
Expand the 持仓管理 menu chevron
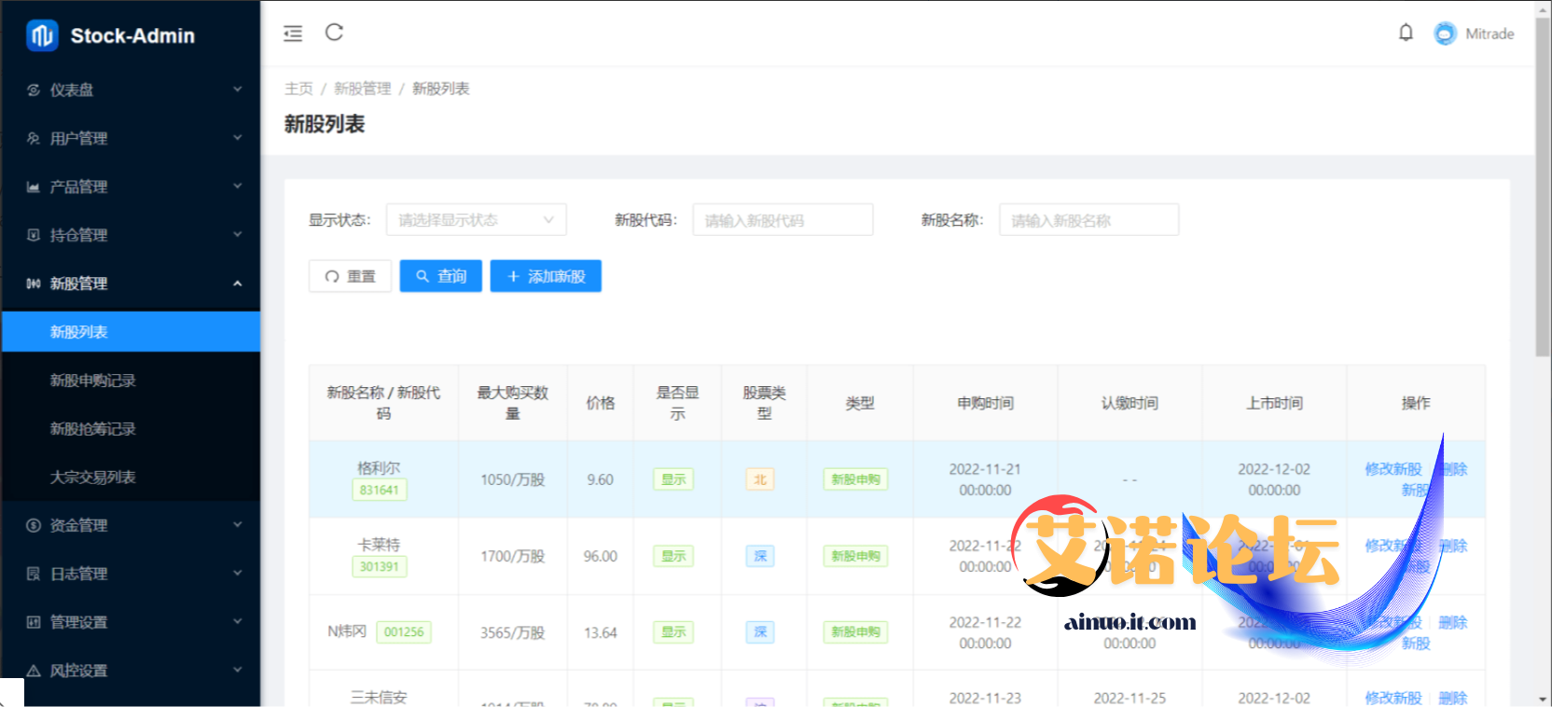[237, 235]
